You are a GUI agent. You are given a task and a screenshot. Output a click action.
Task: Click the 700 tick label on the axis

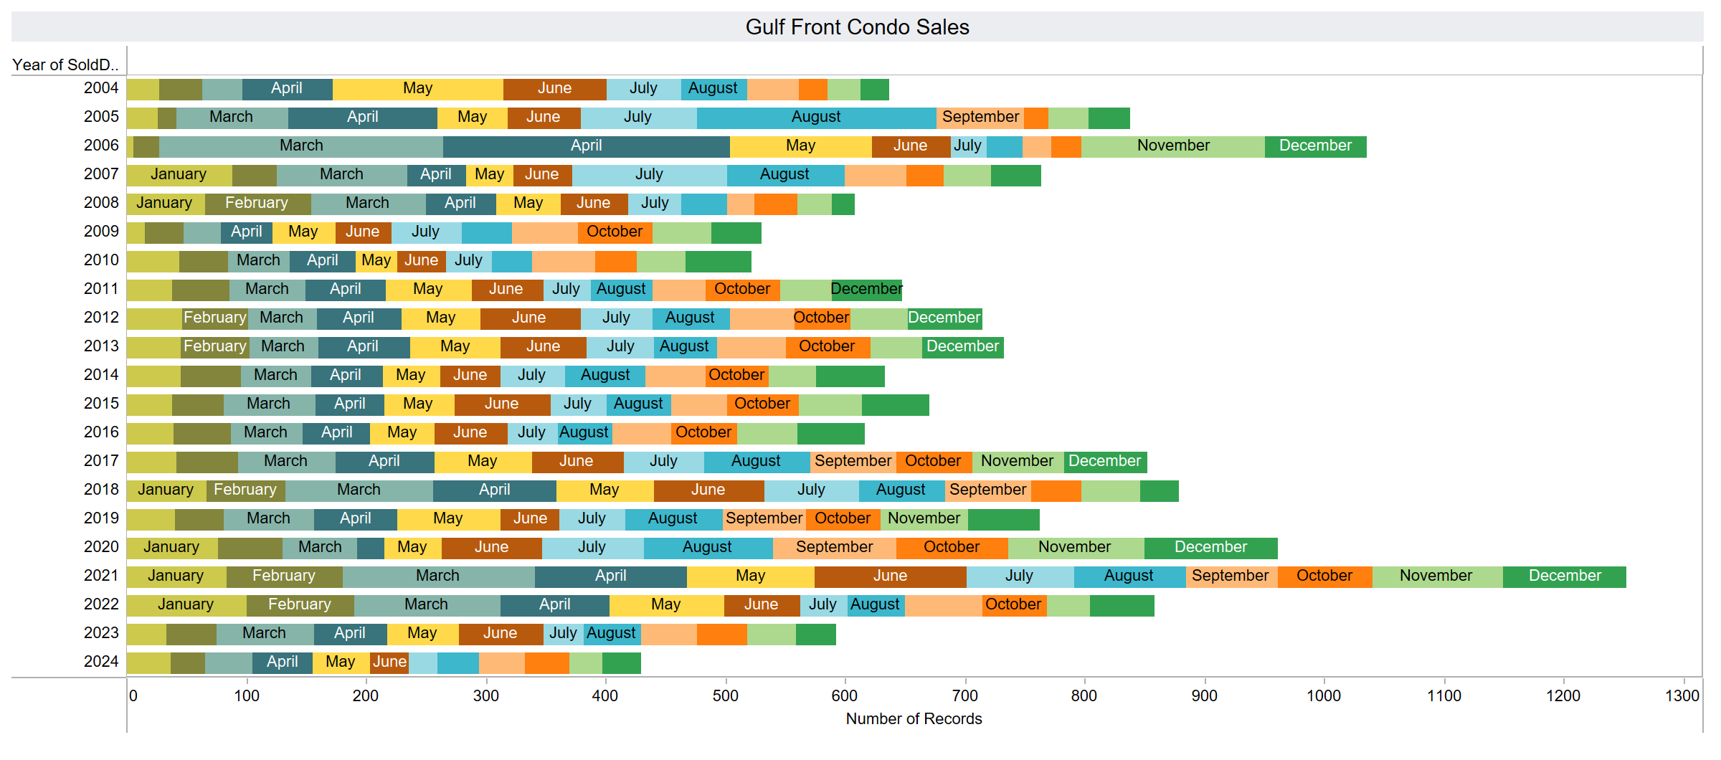pyautogui.click(x=964, y=695)
